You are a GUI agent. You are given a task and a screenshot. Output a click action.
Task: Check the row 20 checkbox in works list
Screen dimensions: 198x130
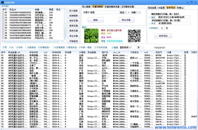(x=3, y=38)
